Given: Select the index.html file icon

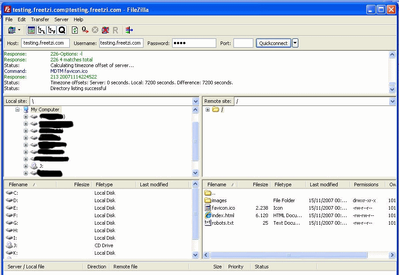Looking at the screenshot, I should [208, 215].
